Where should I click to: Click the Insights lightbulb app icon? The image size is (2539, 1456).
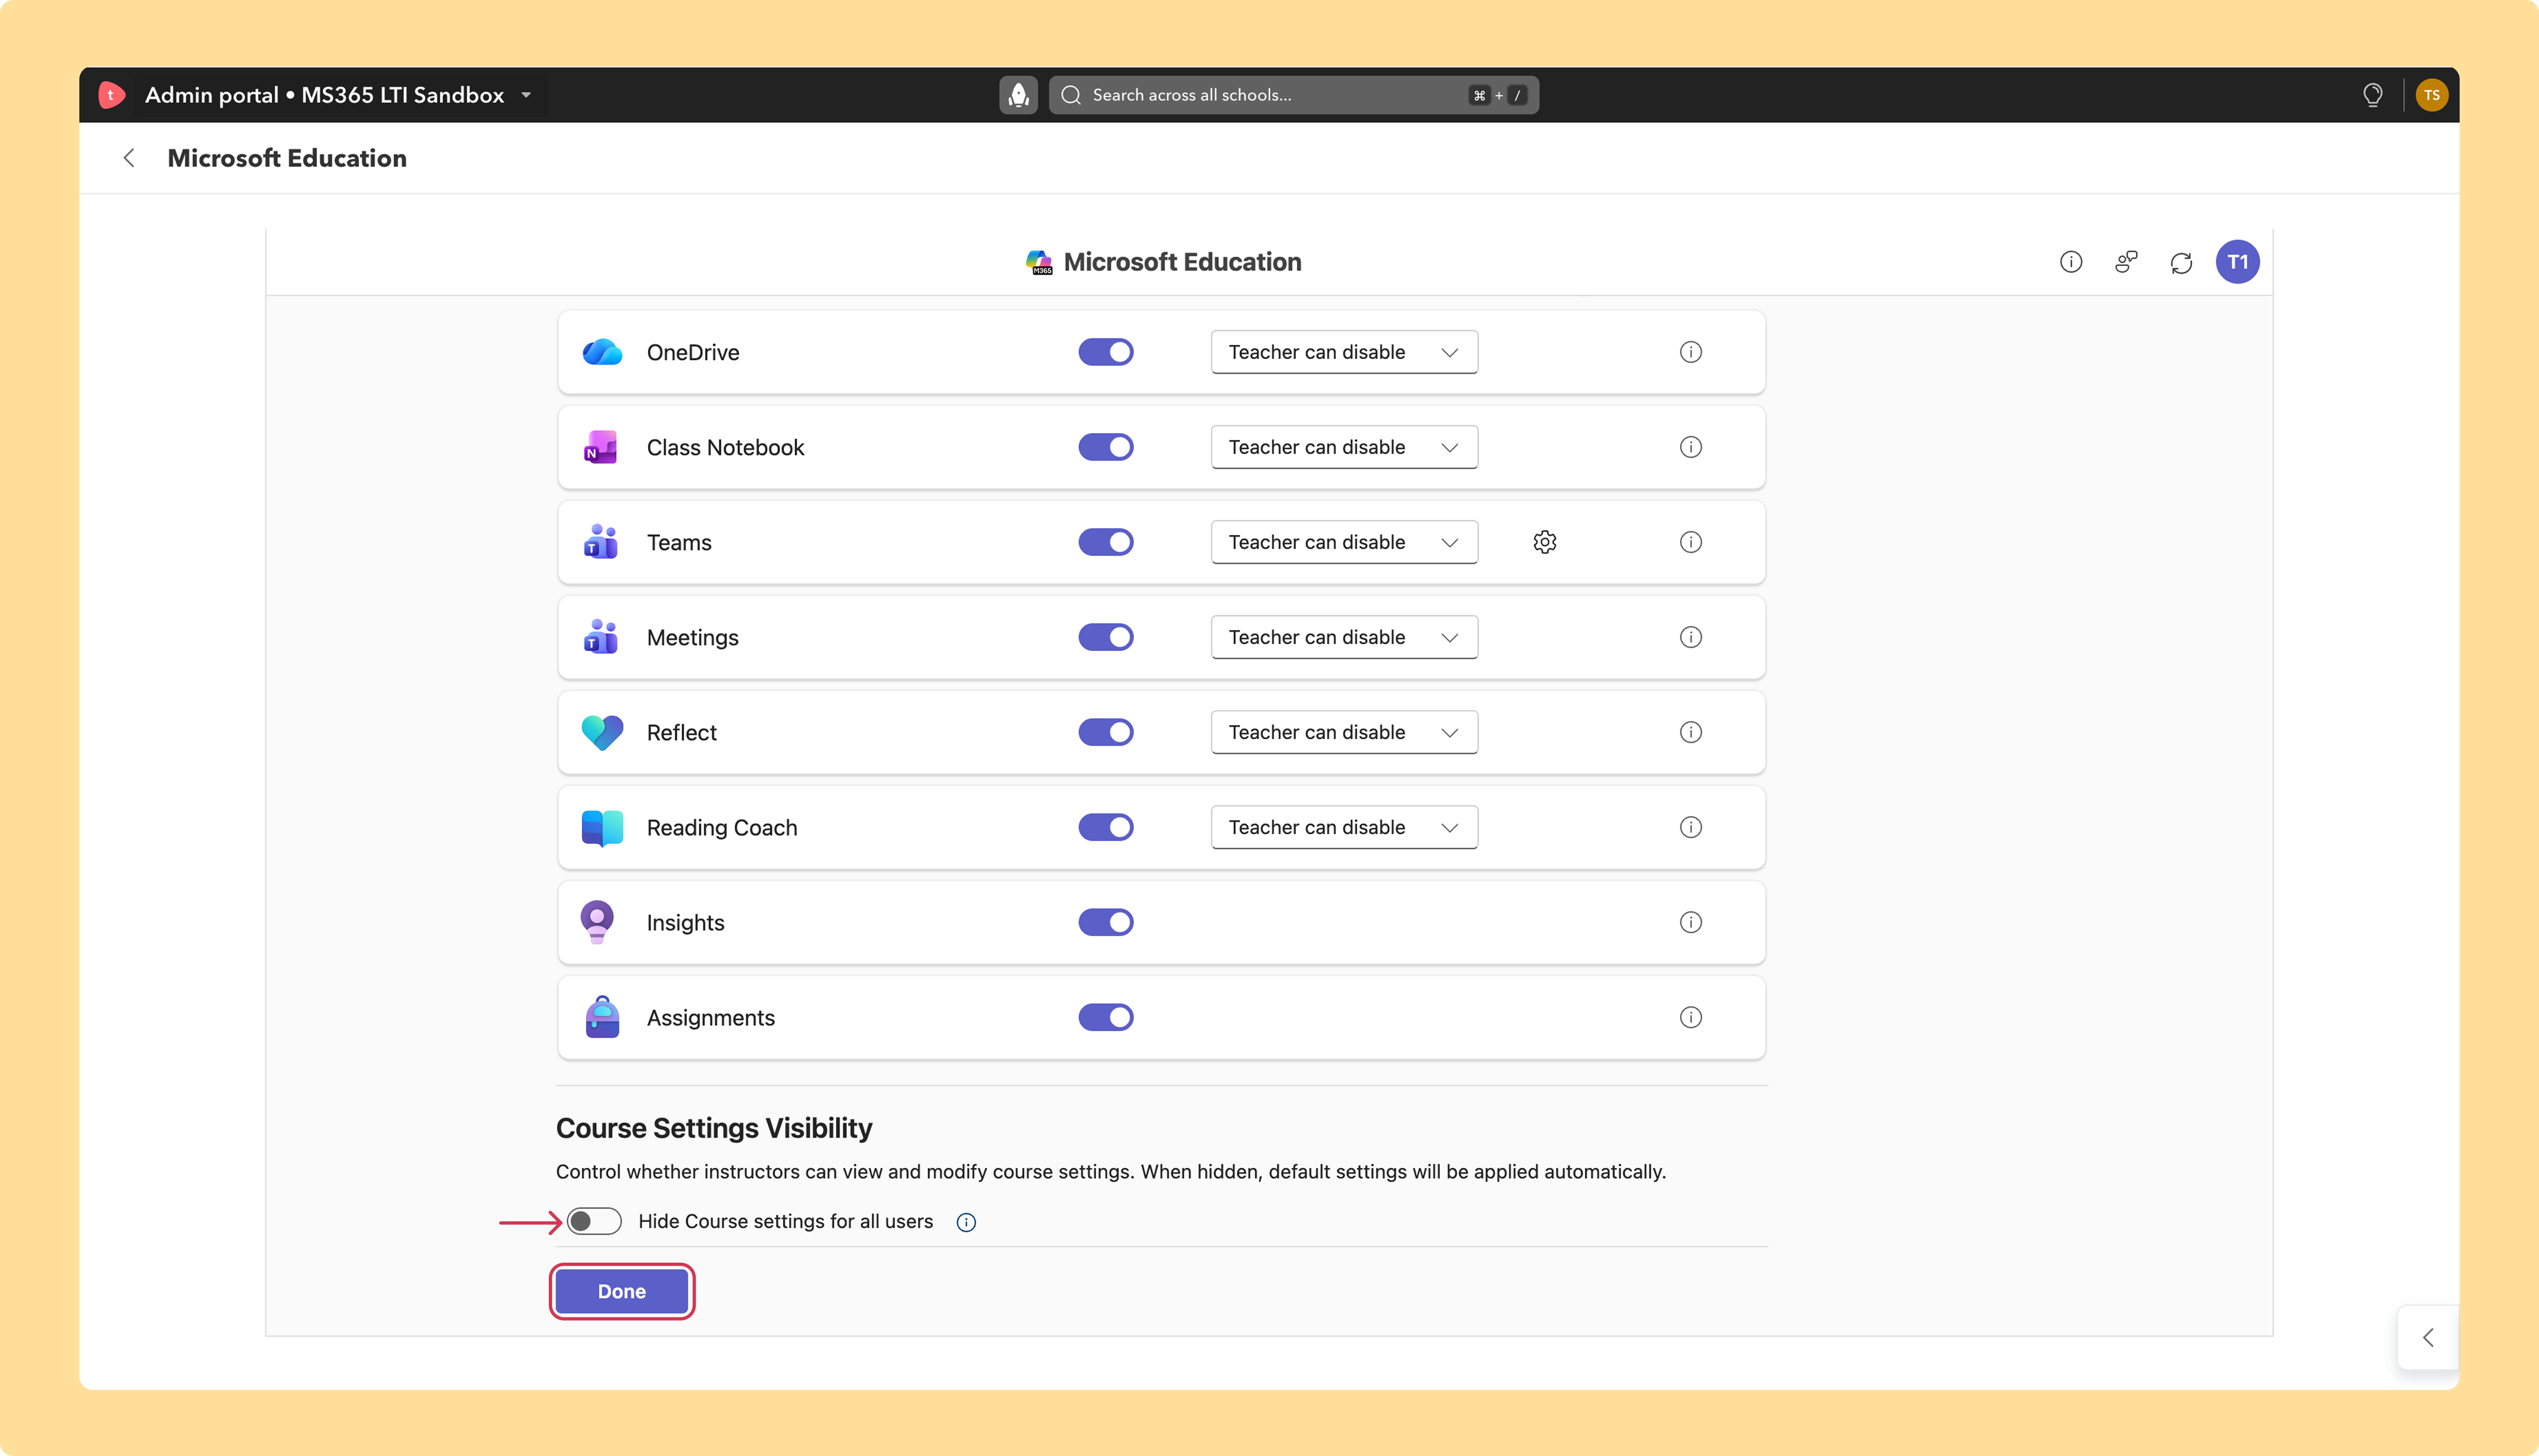coord(597,922)
